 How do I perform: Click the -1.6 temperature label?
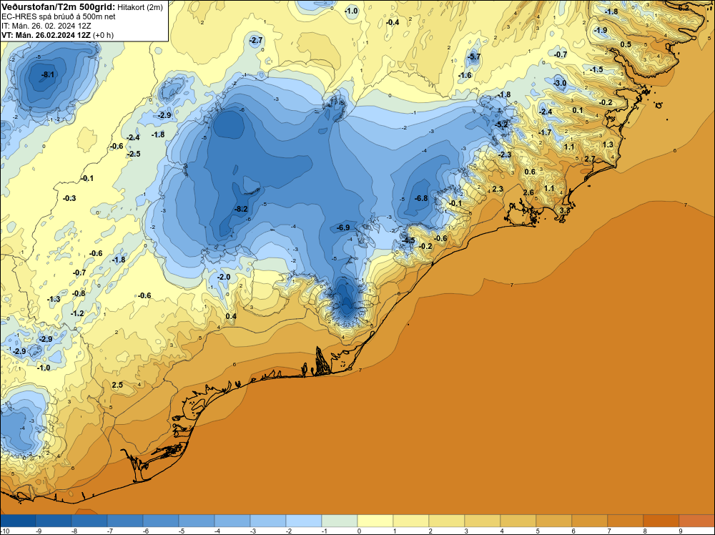pyautogui.click(x=465, y=75)
